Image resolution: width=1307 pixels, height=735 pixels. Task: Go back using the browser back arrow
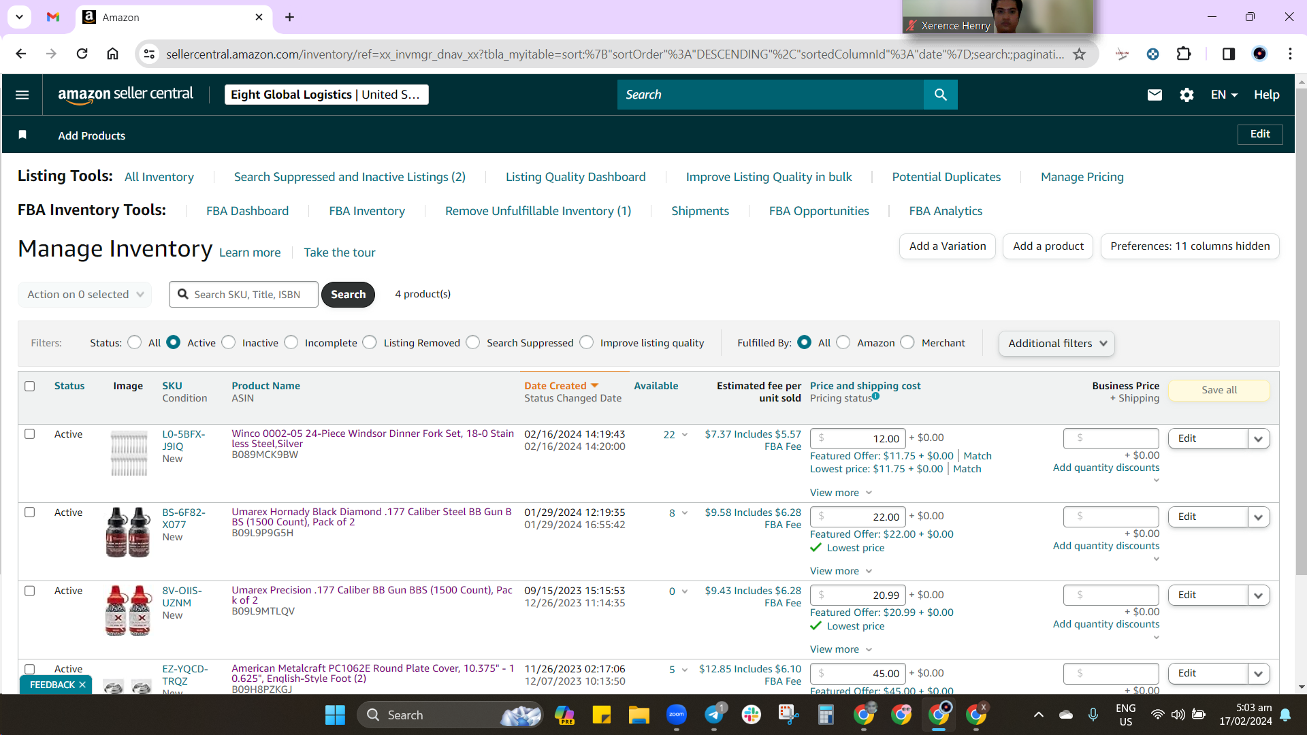click(x=21, y=54)
